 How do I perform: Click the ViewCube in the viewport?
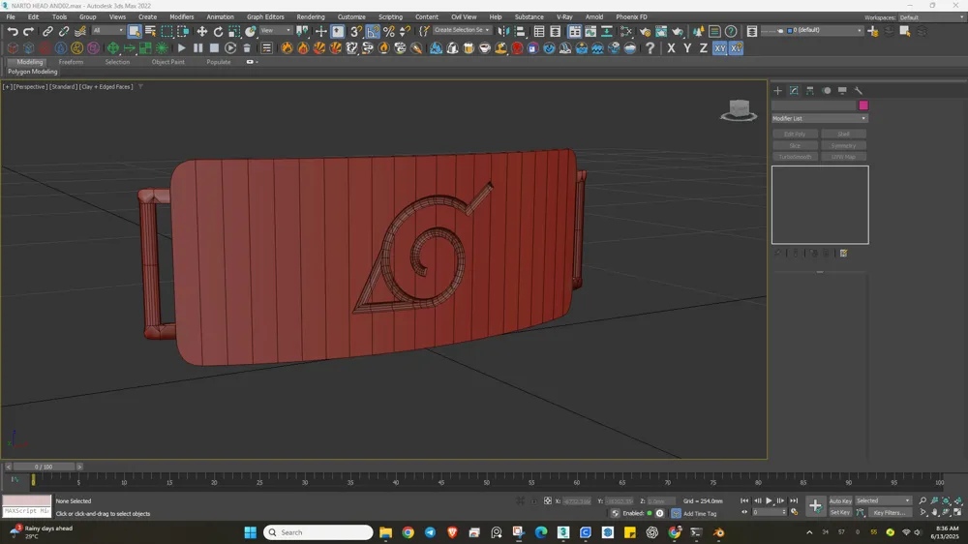pyautogui.click(x=739, y=110)
